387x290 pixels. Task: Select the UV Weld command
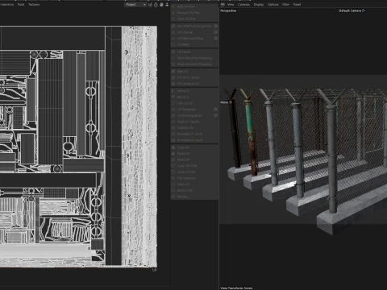[x=194, y=44]
